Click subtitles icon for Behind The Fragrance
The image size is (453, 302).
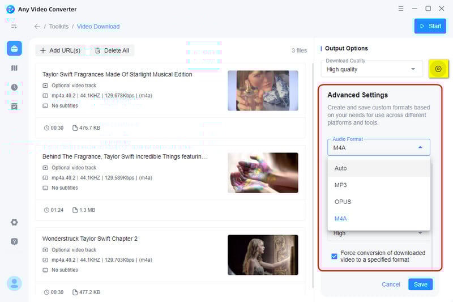coord(45,188)
